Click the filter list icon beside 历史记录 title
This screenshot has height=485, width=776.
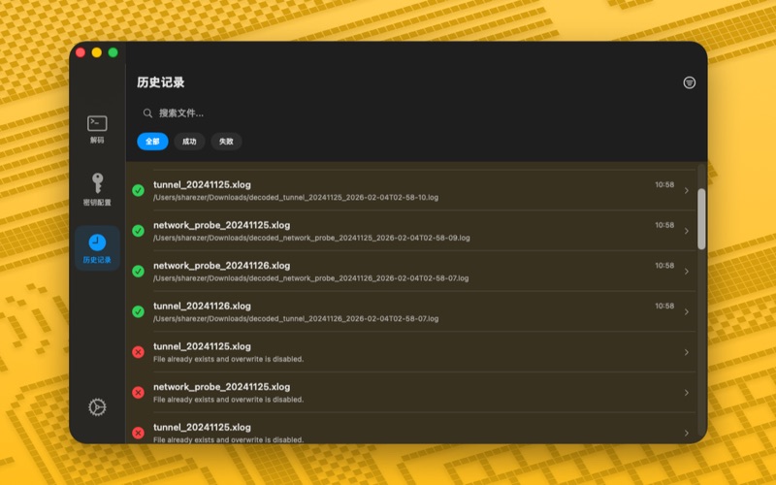coord(689,82)
